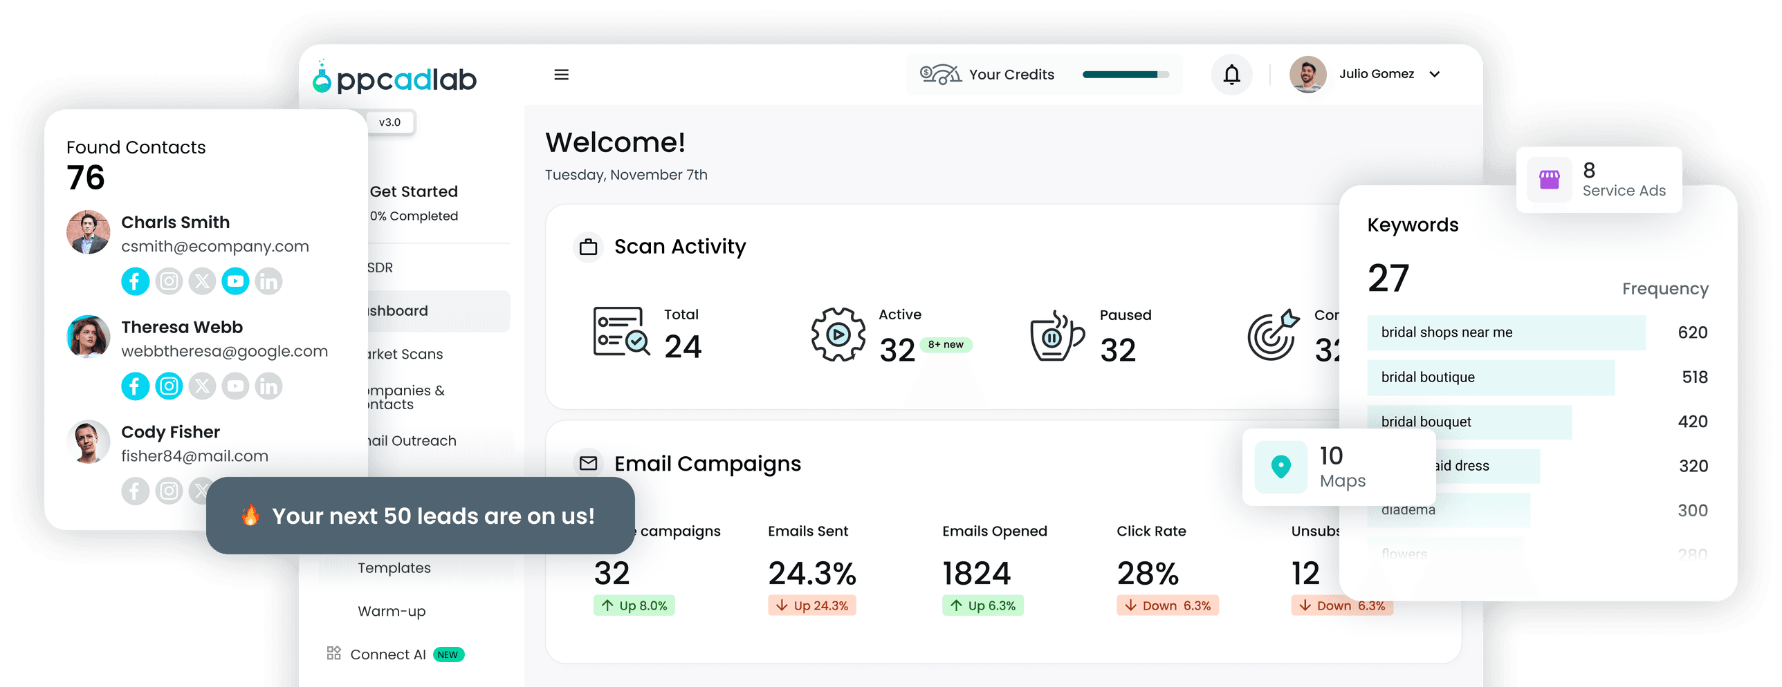Open Charls Smith's YouTube icon

point(235,281)
